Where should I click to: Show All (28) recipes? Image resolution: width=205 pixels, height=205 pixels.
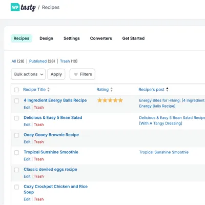[18, 61]
